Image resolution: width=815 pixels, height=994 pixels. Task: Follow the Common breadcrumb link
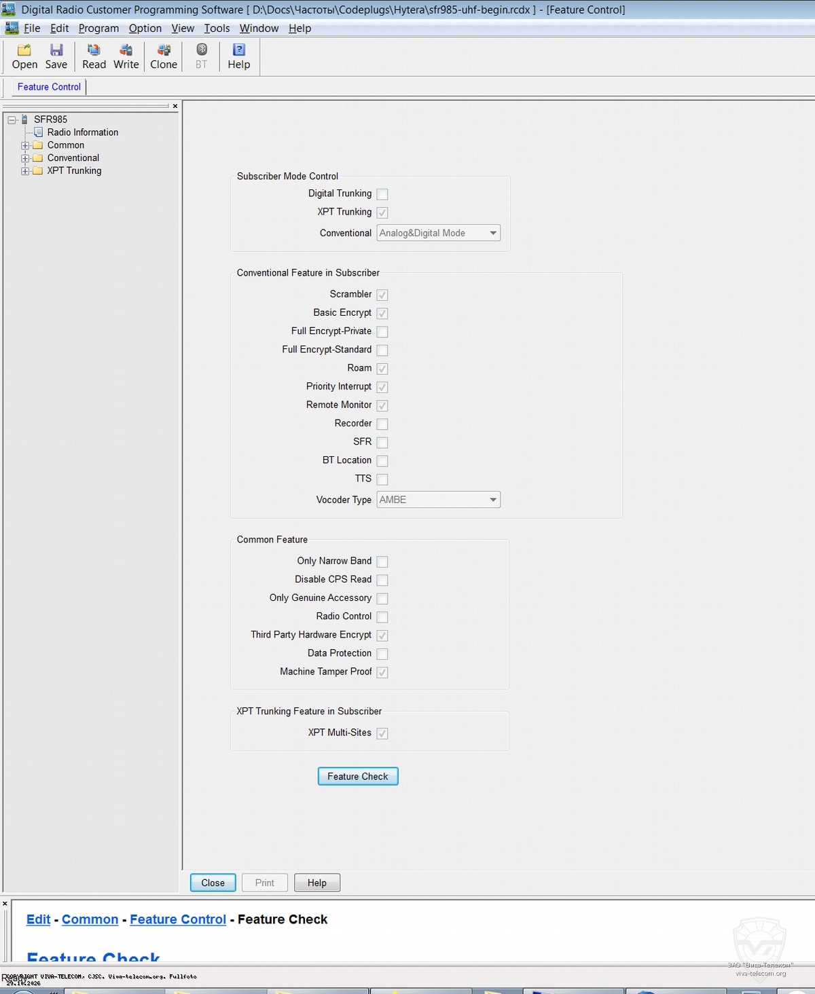point(90,919)
